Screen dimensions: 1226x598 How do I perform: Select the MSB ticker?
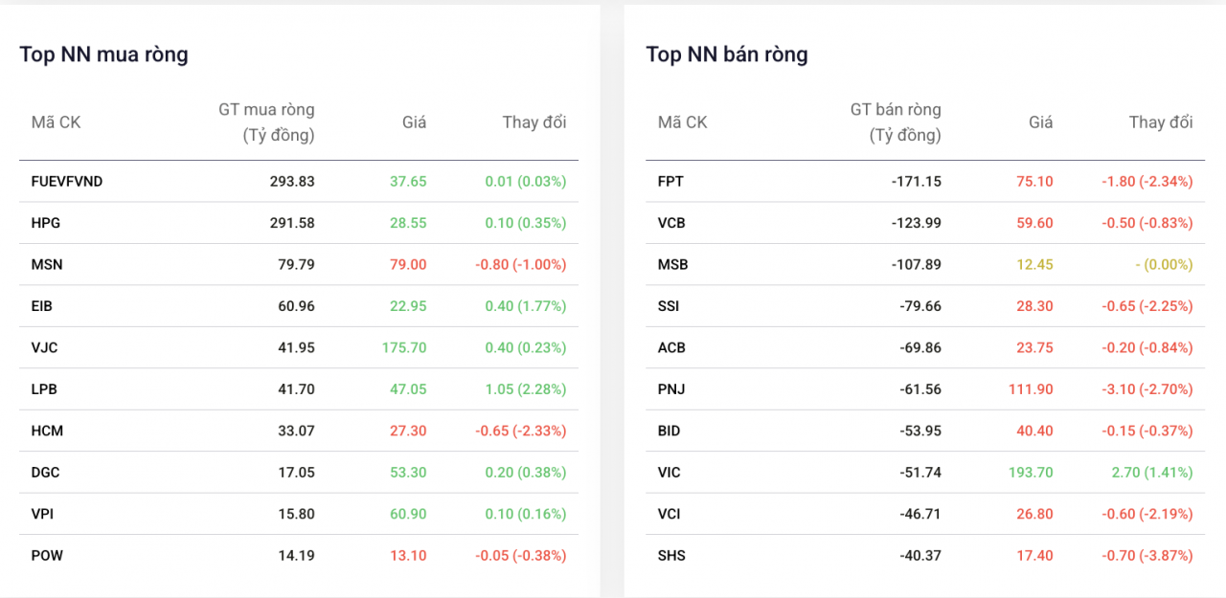[x=672, y=264]
